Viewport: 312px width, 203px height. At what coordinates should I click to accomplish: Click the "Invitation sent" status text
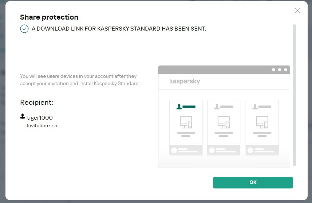click(43, 126)
